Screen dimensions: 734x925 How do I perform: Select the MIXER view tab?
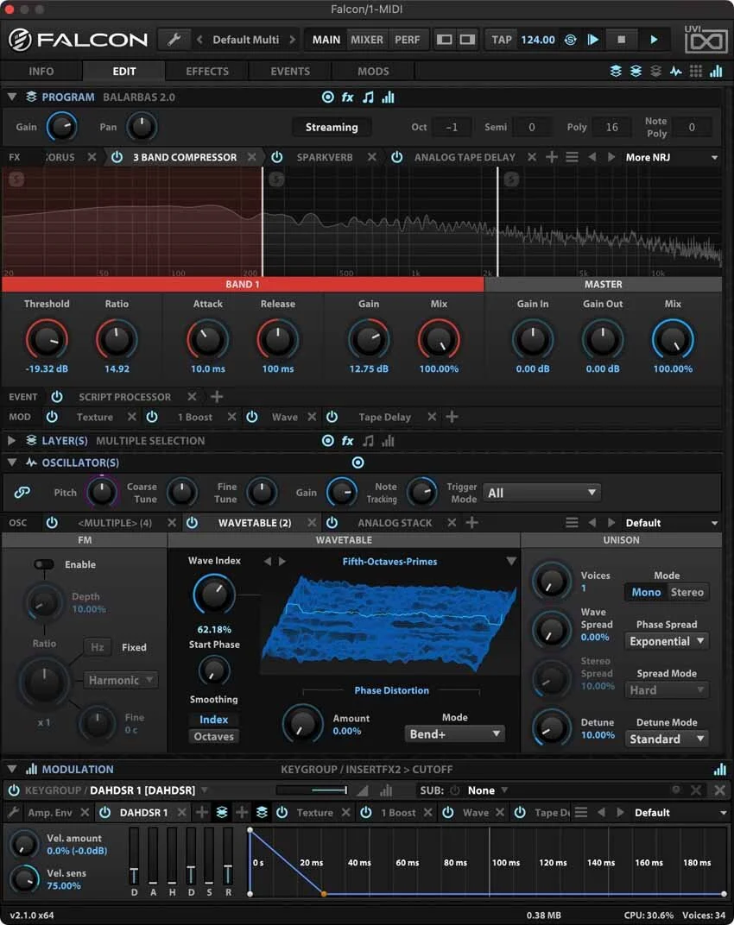367,40
